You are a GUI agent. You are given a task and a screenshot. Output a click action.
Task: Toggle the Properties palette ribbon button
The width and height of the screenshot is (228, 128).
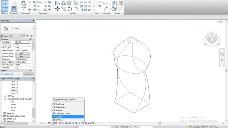point(14,9)
